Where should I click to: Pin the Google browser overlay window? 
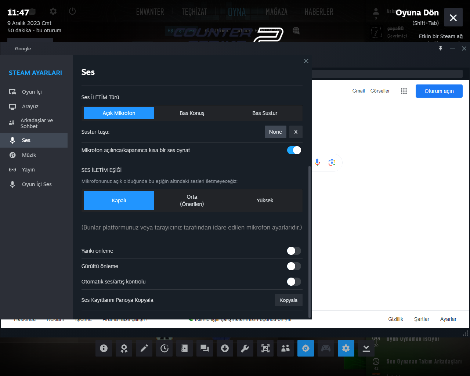tap(441, 48)
